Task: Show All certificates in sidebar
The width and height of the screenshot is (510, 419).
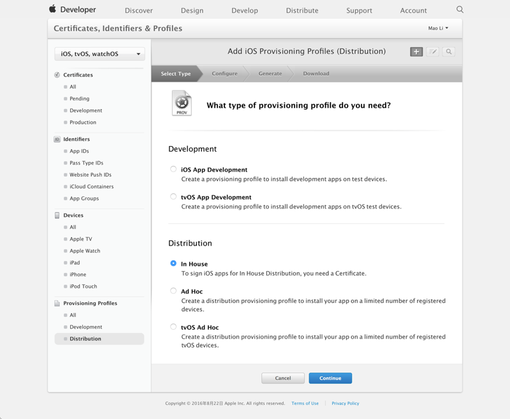Action: (x=73, y=87)
